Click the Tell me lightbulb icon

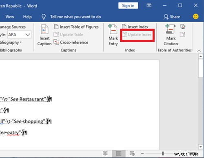coord(44,17)
